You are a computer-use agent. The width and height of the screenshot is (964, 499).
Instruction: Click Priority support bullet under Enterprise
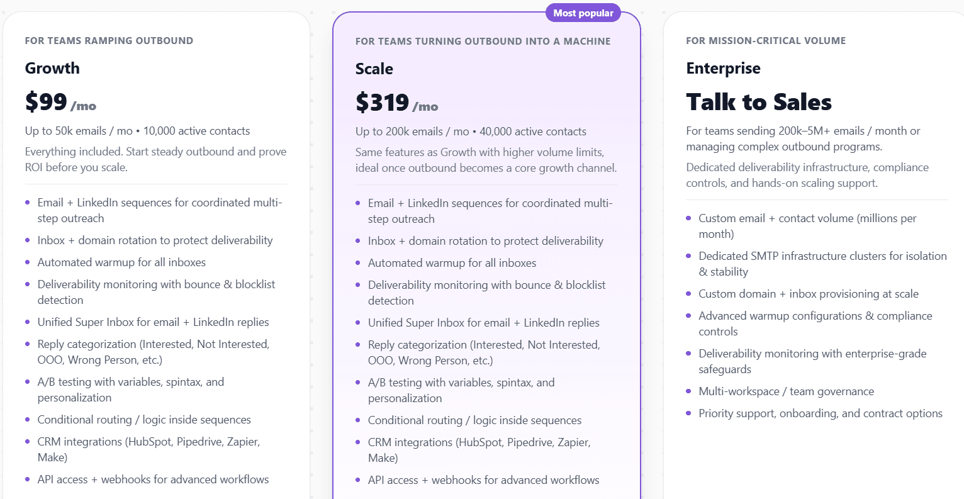821,413
